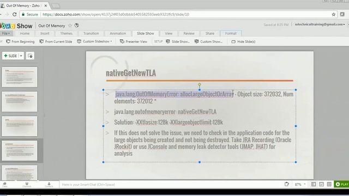Select the highlighted nativeGetNewTLA slide thumbnail
Image resolution: width=349 pixels, height=196 pixels.
20,151
